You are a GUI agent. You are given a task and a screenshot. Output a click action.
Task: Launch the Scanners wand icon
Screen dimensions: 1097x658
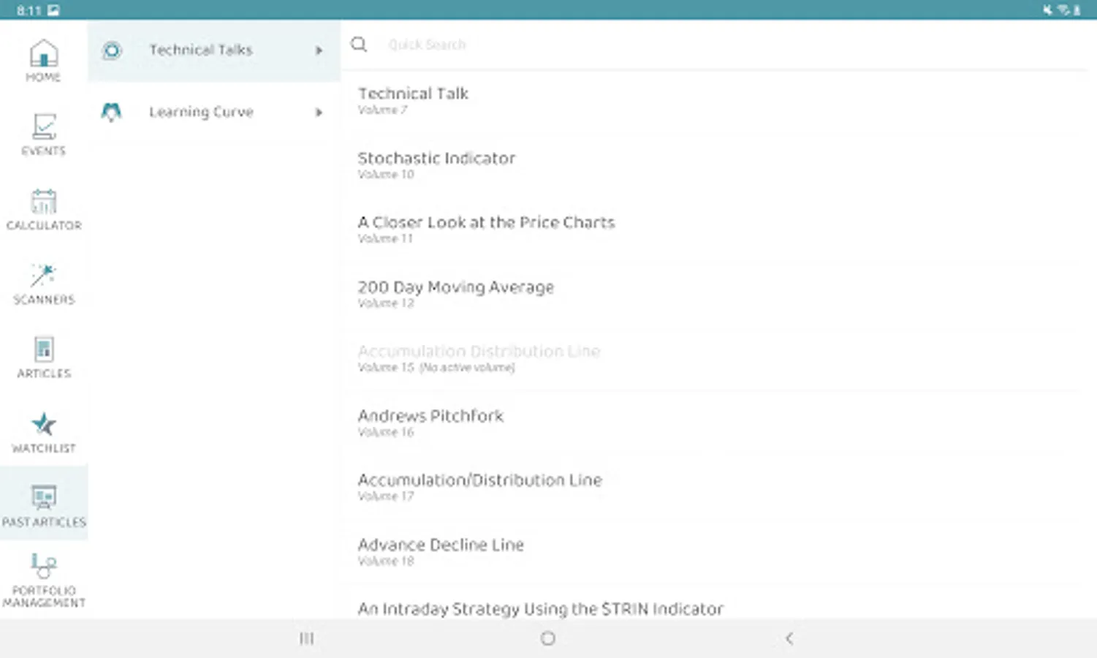pyautogui.click(x=43, y=276)
